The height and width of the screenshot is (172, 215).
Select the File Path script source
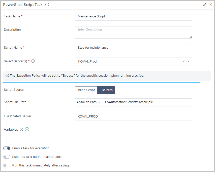[106, 90]
